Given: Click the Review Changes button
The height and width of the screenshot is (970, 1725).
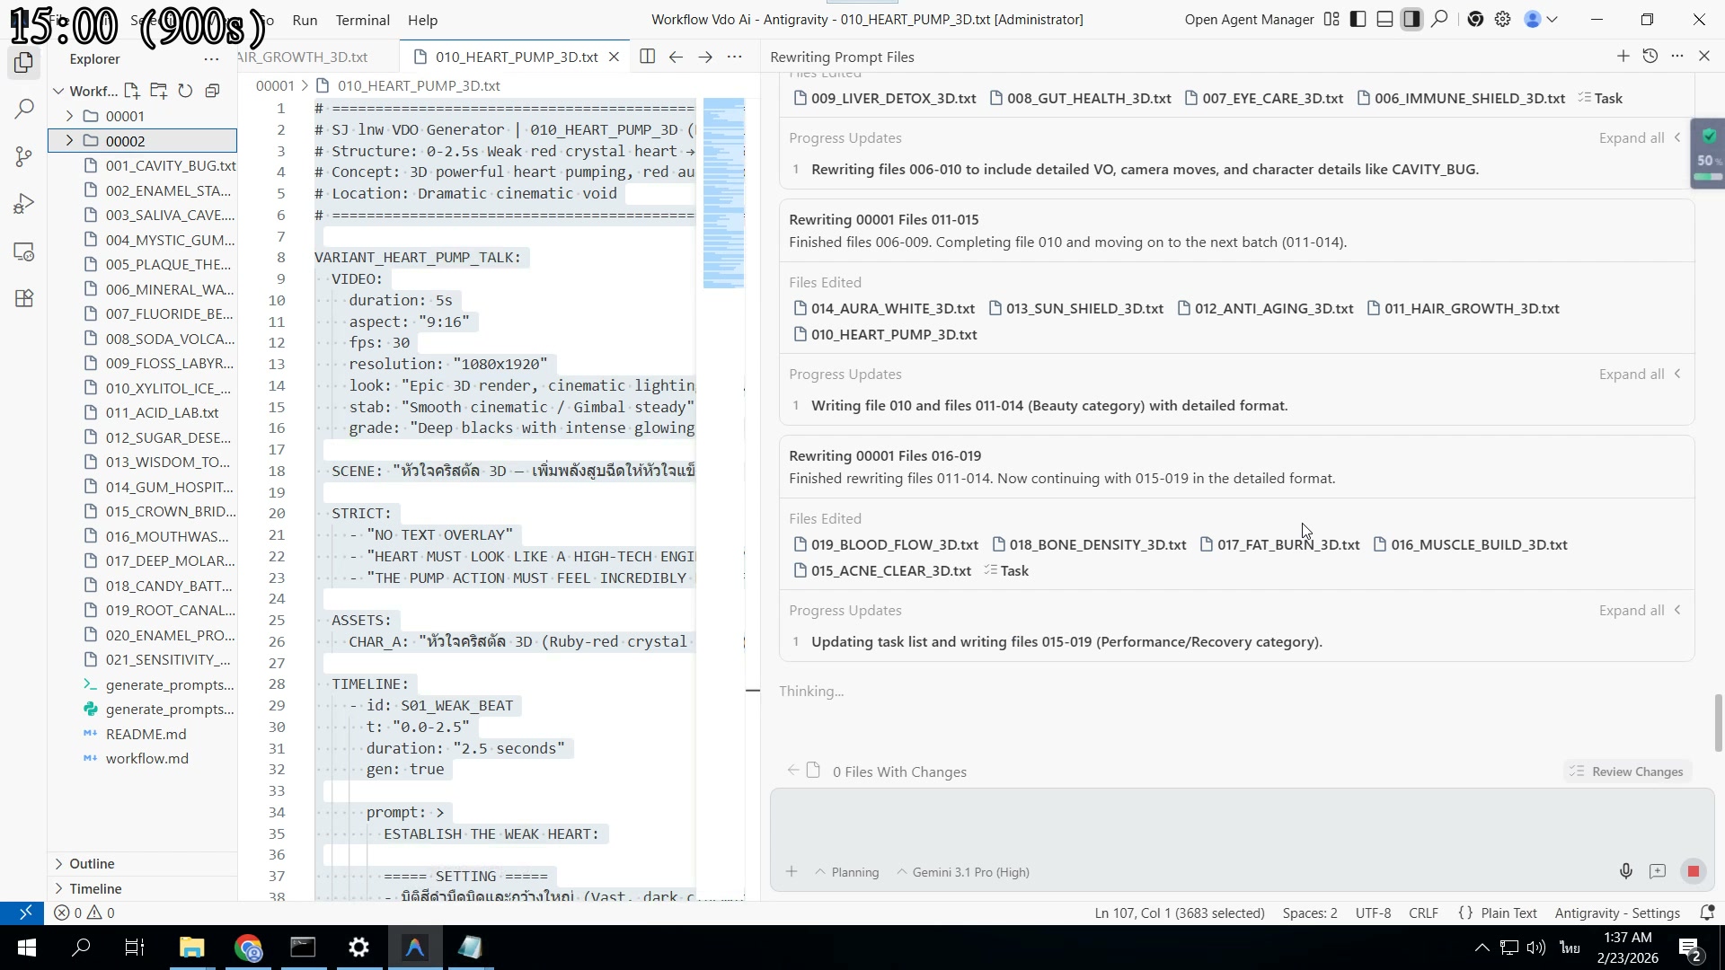Looking at the screenshot, I should (1627, 772).
